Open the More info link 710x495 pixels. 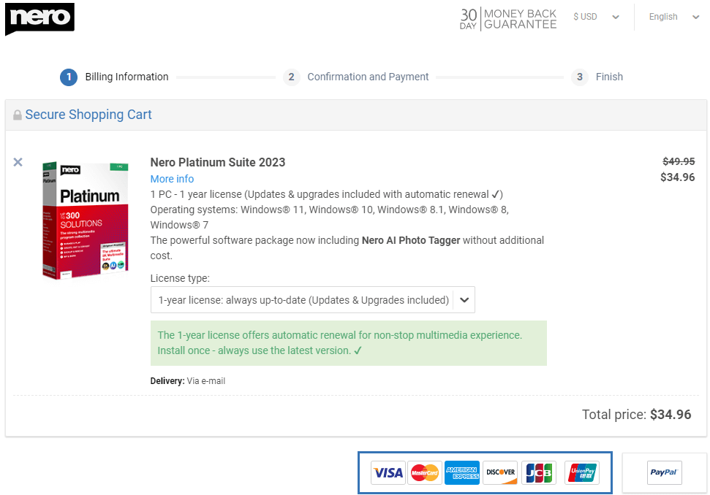coord(172,179)
